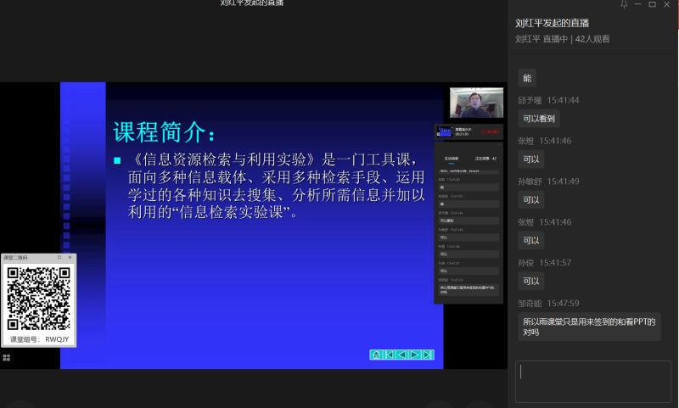Go to previous slide using left arrow

coord(401,355)
